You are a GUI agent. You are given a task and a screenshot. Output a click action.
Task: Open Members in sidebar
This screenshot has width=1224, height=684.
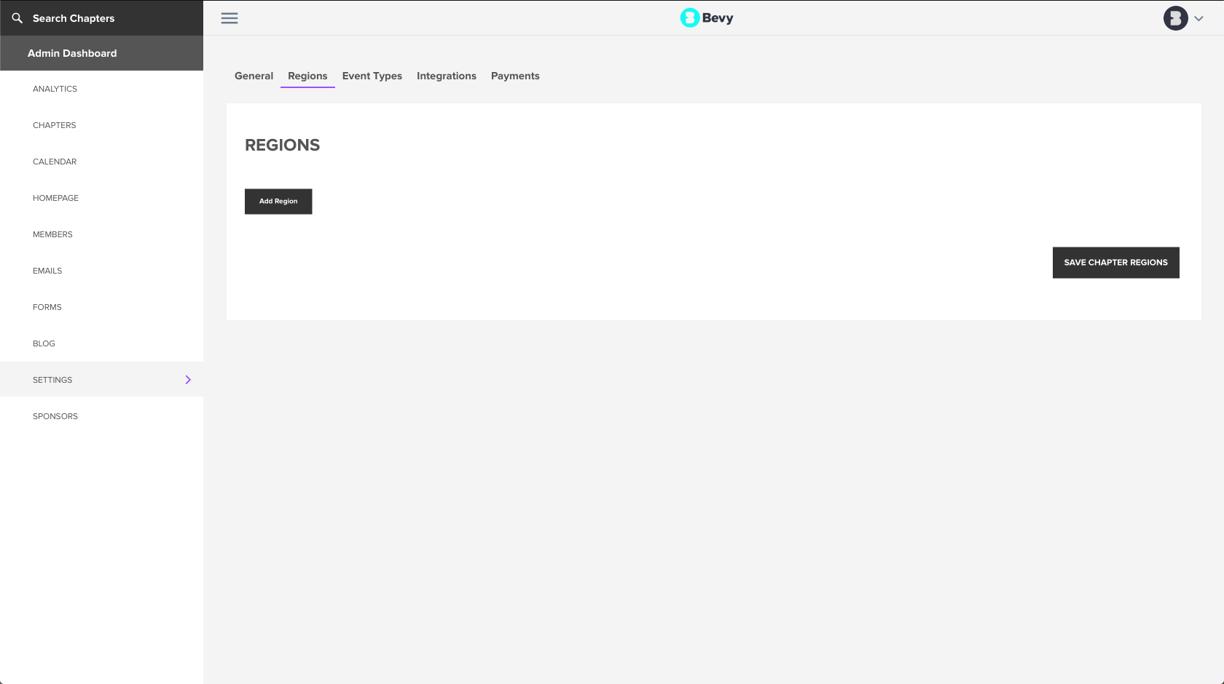102,234
